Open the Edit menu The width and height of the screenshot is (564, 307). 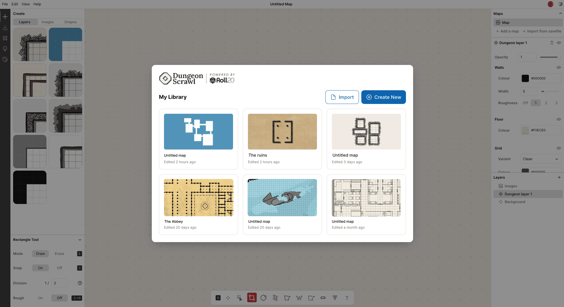15,4
